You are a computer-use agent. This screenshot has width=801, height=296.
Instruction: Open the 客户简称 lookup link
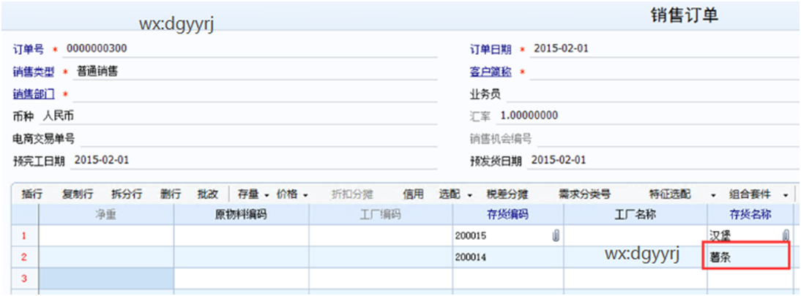coord(491,72)
